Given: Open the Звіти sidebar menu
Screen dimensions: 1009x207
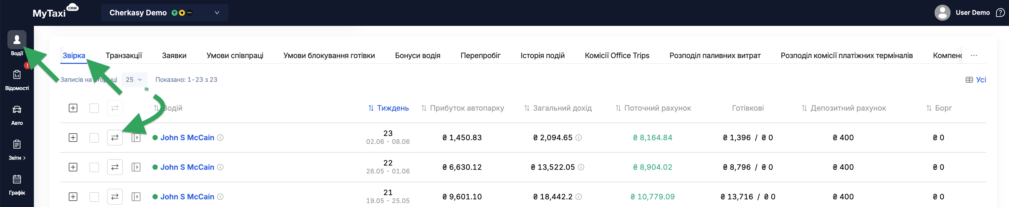Looking at the screenshot, I should pyautogui.click(x=17, y=150).
